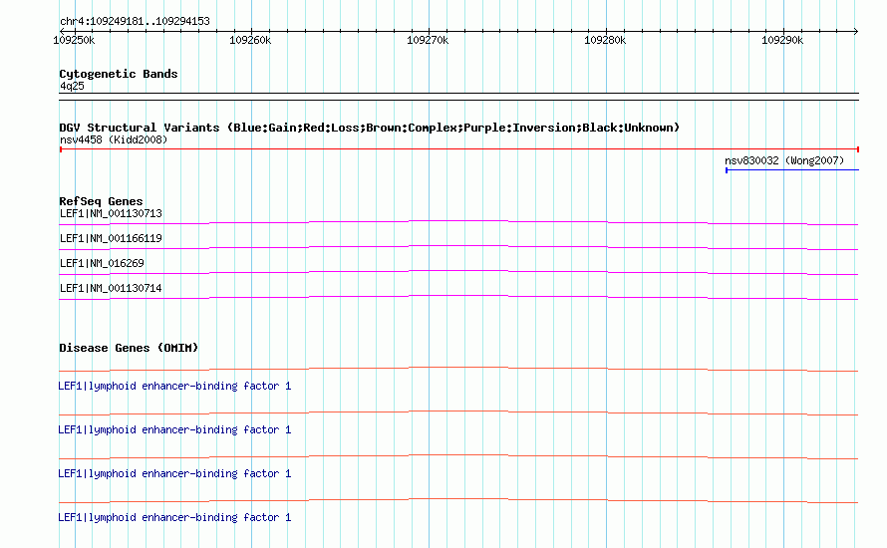Click the 109250k ruler tick label
Screen dimensions: 887x548
point(74,40)
